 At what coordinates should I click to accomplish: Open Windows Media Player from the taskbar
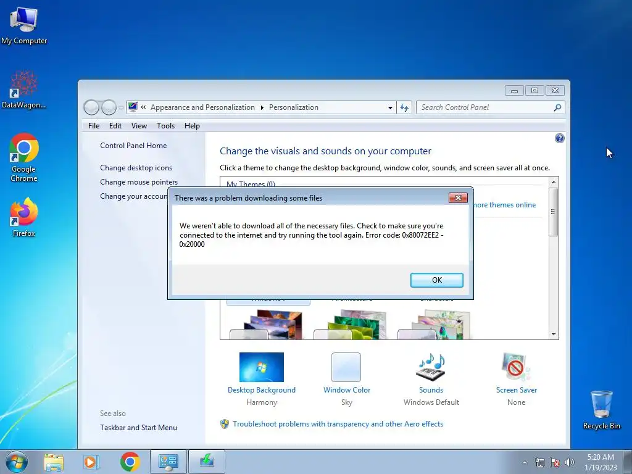pos(91,462)
